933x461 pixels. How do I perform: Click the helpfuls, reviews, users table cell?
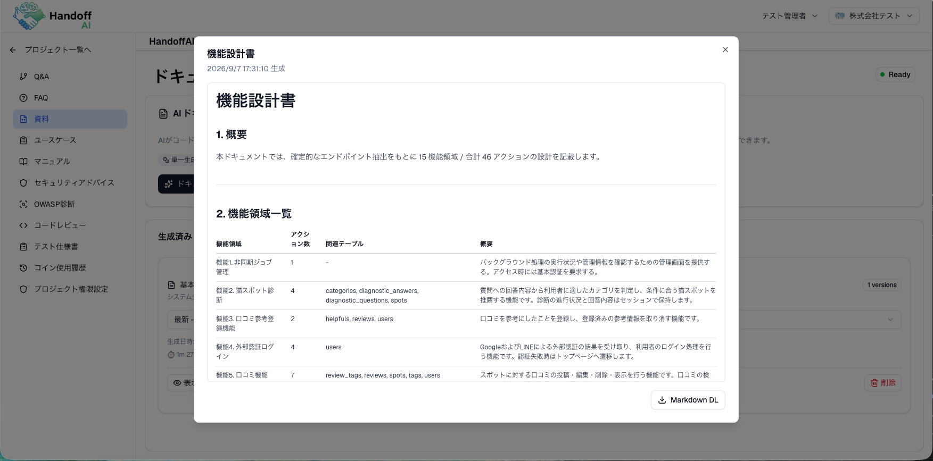[x=359, y=319]
